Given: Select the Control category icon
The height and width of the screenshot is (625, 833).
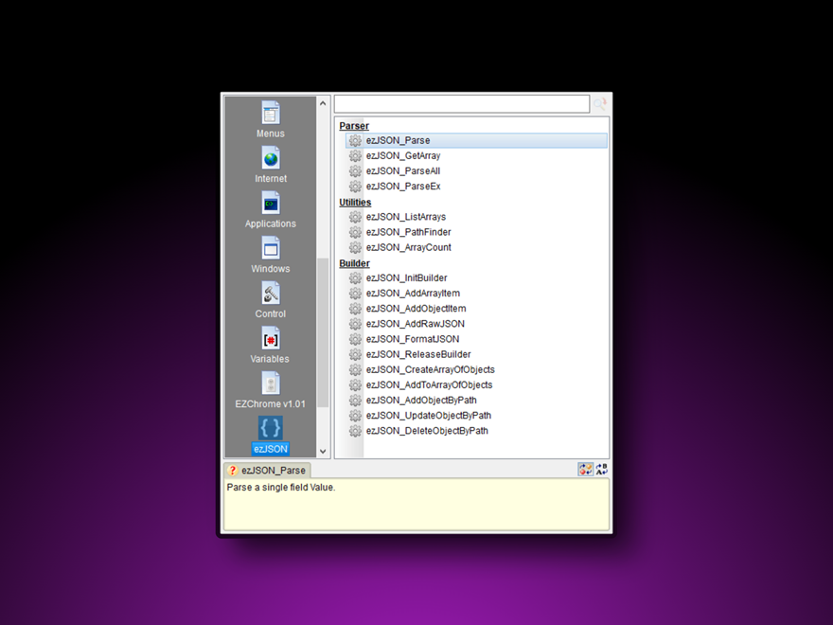Looking at the screenshot, I should pyautogui.click(x=271, y=294).
